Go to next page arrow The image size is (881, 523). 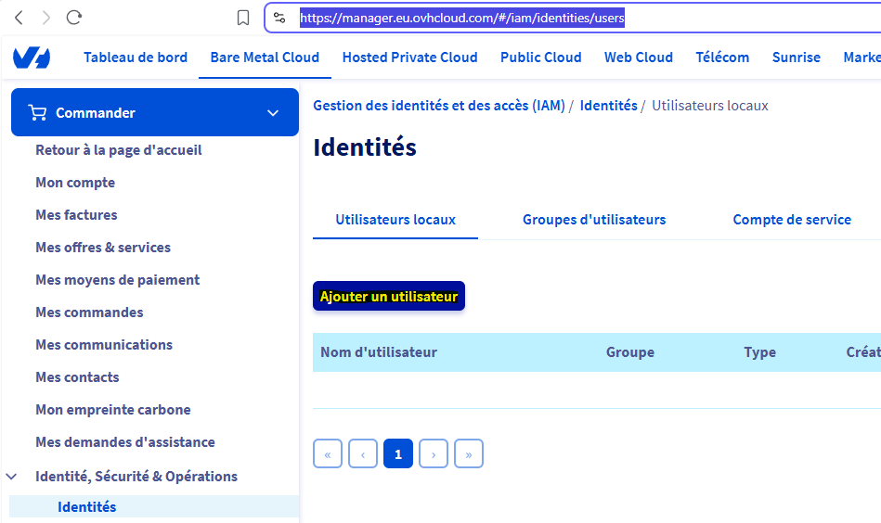434,454
